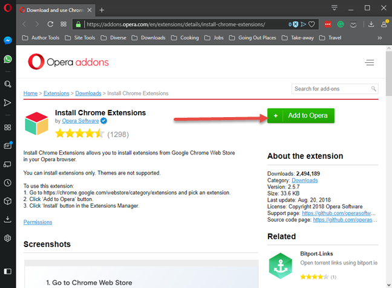Bookmark this page with the heart icon
Image resolution: width=392 pixels, height=288 pixels.
(312, 24)
